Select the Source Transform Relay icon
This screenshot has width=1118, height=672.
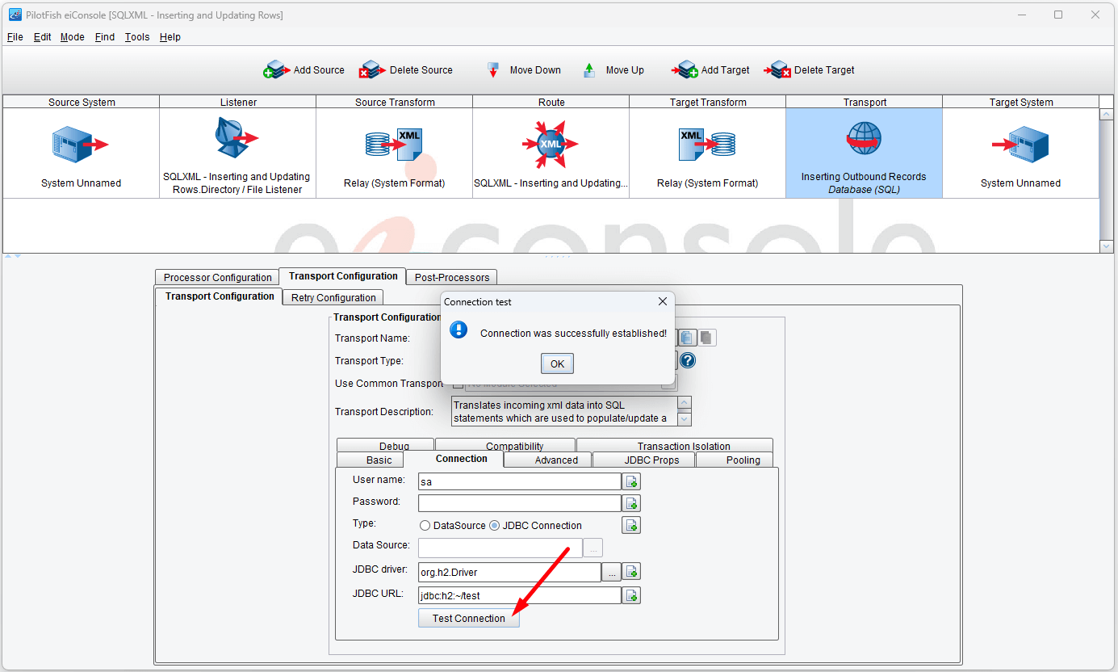click(x=394, y=144)
